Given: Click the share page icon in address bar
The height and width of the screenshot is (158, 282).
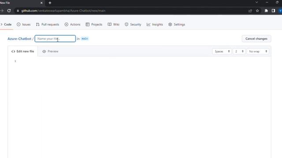Looking at the screenshot, I should tap(250, 11).
